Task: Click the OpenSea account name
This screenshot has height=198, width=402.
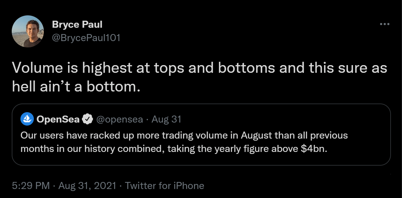Action: [x=58, y=119]
